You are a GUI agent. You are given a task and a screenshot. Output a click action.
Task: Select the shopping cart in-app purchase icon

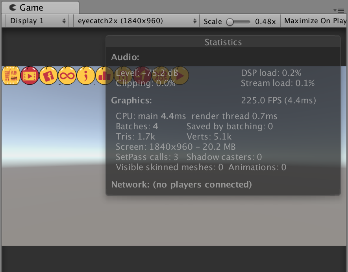(11, 75)
